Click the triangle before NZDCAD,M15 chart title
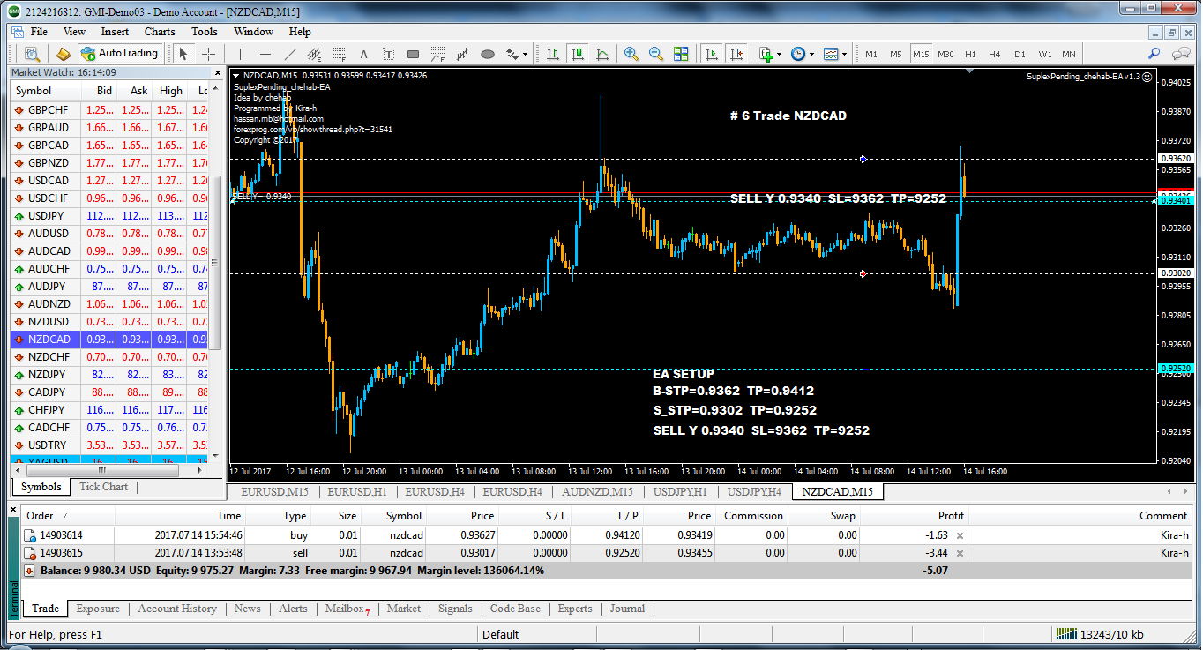The image size is (1203, 650). click(235, 76)
